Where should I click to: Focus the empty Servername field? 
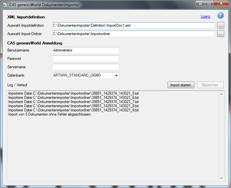(86, 67)
